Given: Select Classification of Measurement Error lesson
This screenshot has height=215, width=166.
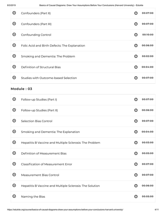Looking at the screenshot, I should point(47,164).
